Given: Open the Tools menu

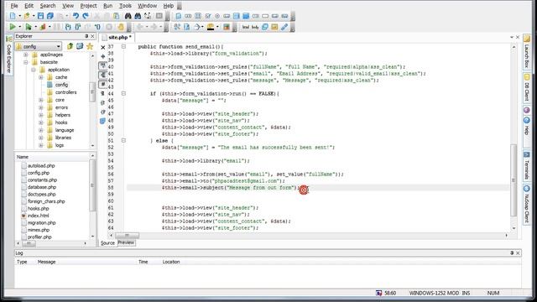Looking at the screenshot, I should 125,6.
